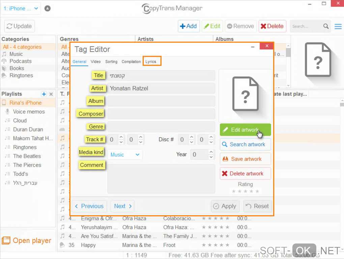Image resolution: width=344 pixels, height=259 pixels.
Task: Click the Title input field
Action: (x=161, y=76)
